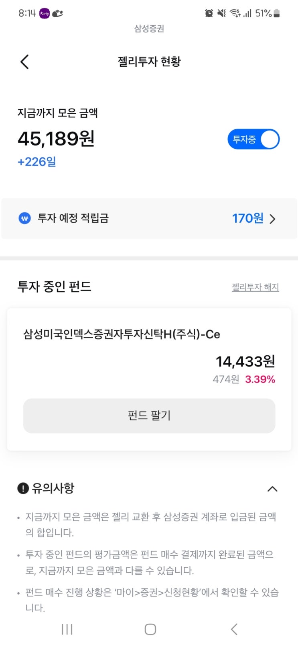The width and height of the screenshot is (298, 647).
Task: Click the 젤리투자 해지 link
Action: (x=255, y=287)
